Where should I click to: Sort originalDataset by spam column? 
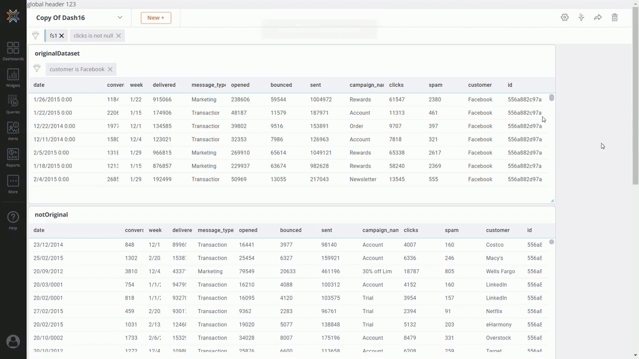click(x=435, y=85)
